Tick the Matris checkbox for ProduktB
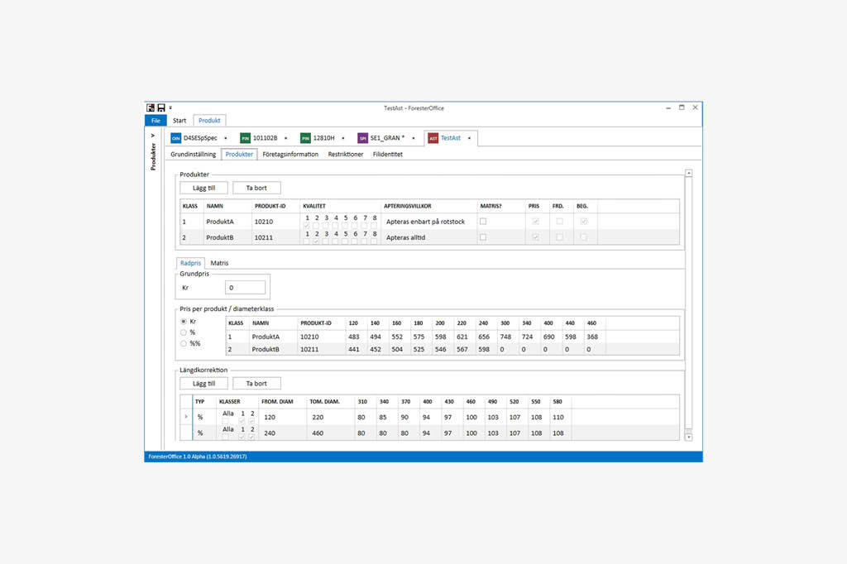847x564 pixels. point(483,237)
